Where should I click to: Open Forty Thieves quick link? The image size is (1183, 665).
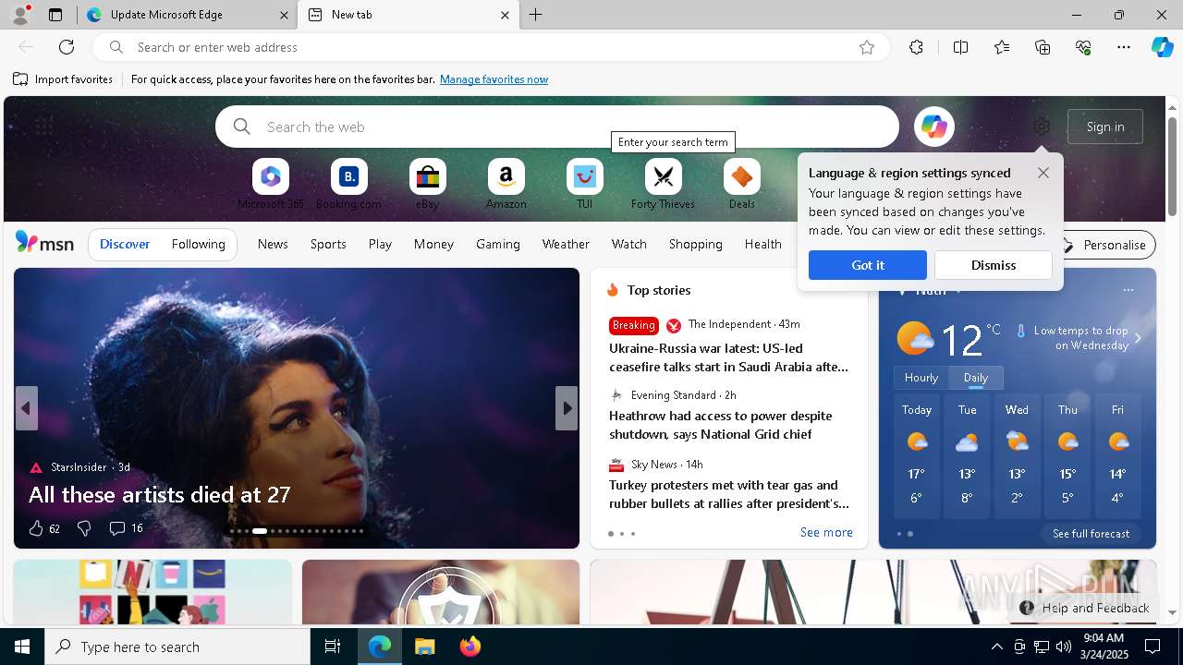(663, 185)
